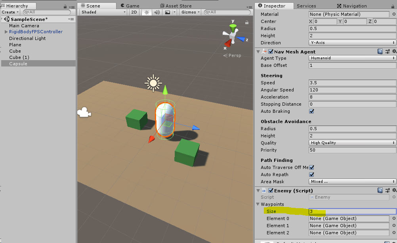Open the Hierarchy panel options menu
397x243 pixels.
pos(72,7)
